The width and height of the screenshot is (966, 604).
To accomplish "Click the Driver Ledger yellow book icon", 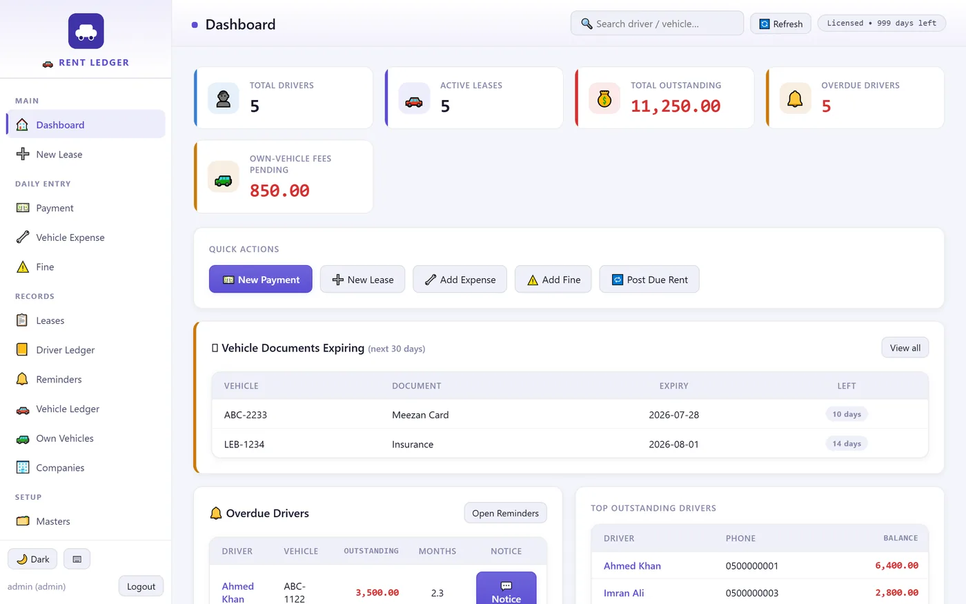I will 22,350.
